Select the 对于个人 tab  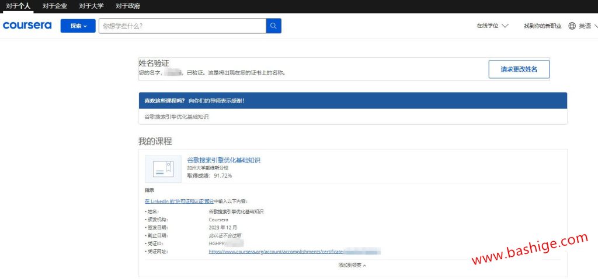tap(18, 6)
